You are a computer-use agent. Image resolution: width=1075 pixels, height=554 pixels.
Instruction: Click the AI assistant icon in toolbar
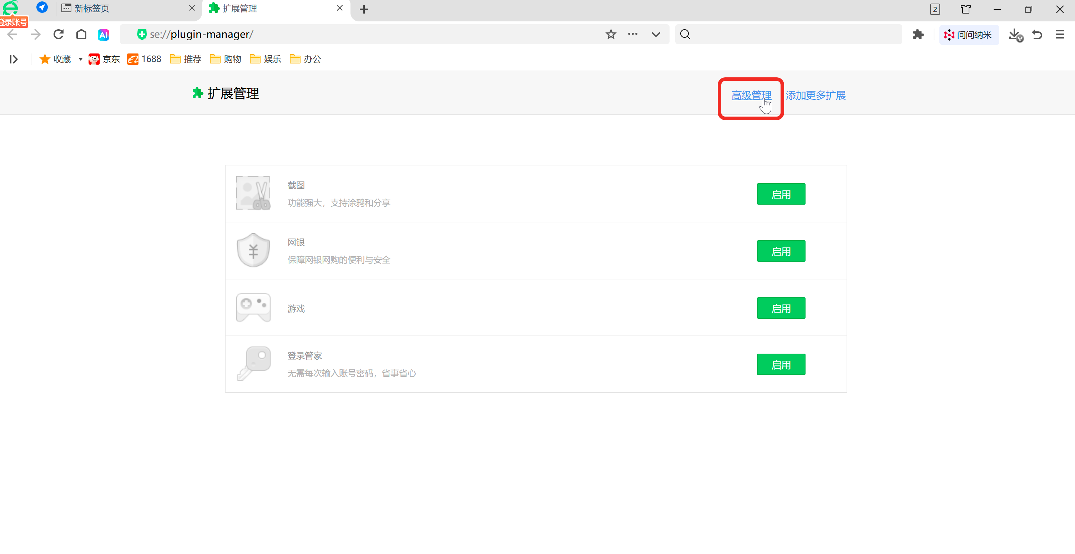[104, 35]
